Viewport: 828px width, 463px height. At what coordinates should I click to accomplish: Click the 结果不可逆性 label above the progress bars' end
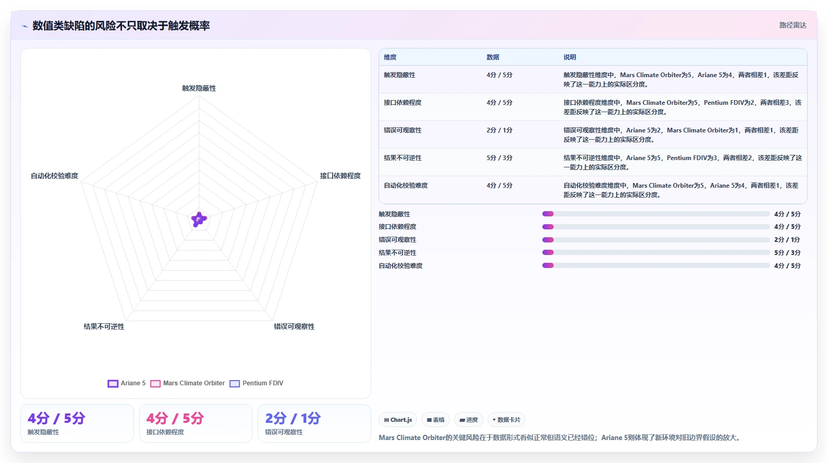pos(397,252)
